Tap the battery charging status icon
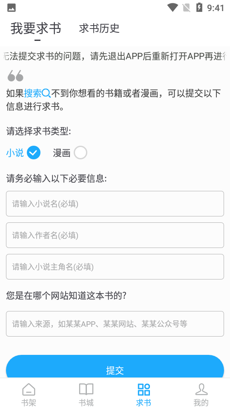 [199, 8]
